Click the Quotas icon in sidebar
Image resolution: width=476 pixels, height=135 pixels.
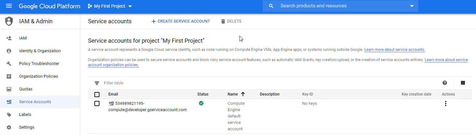[9, 89]
